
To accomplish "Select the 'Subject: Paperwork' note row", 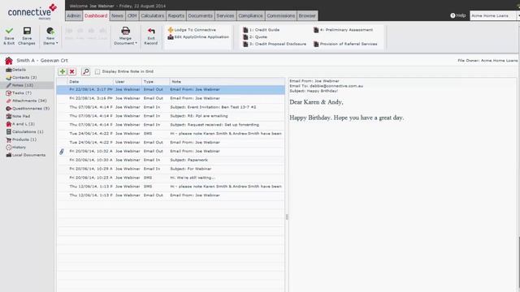I will (x=171, y=160).
